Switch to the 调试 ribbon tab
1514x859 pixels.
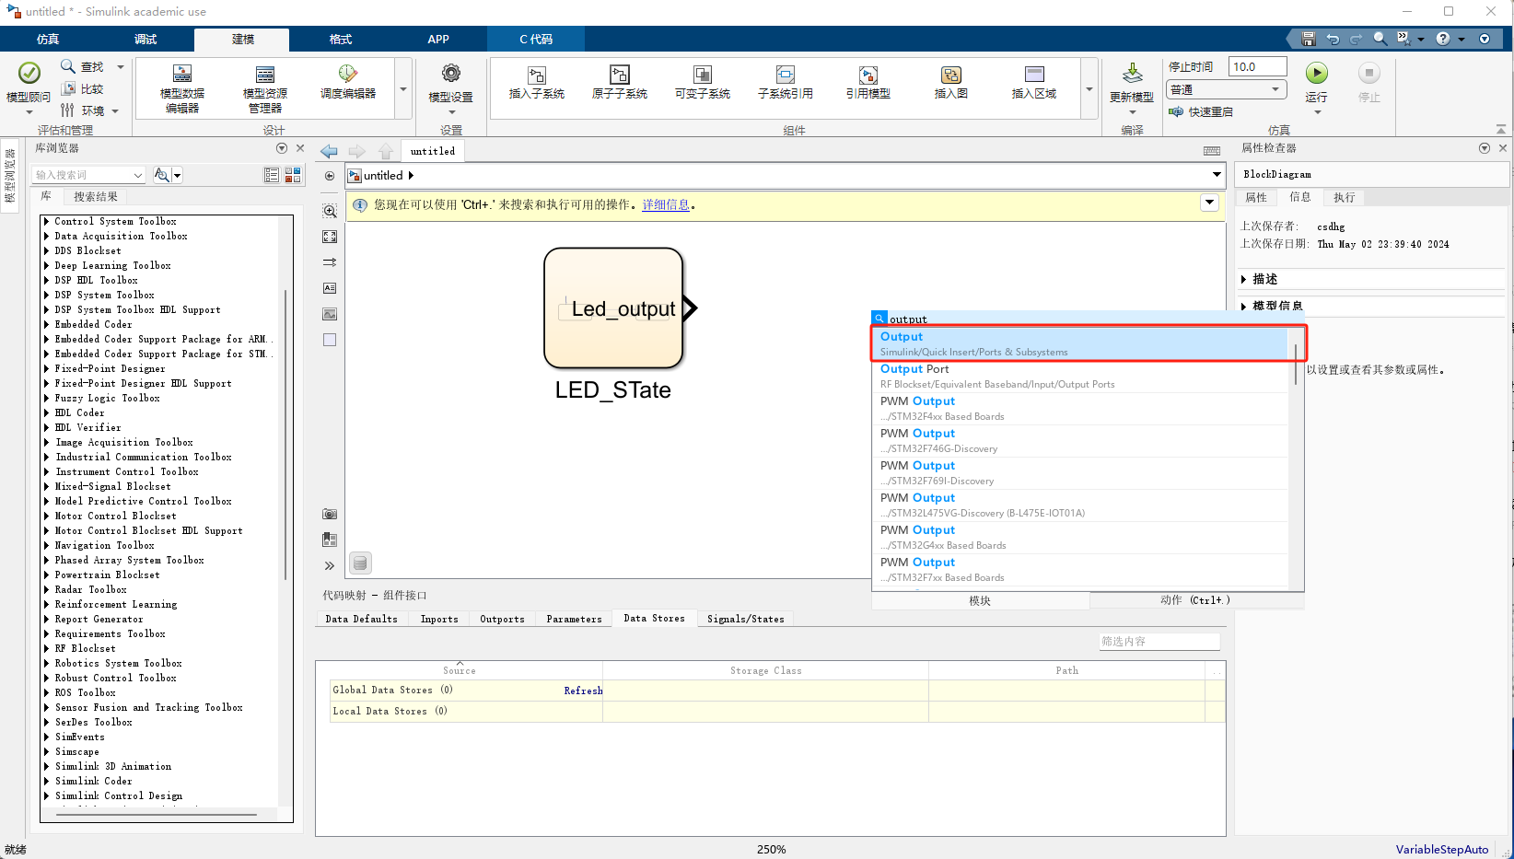click(146, 39)
